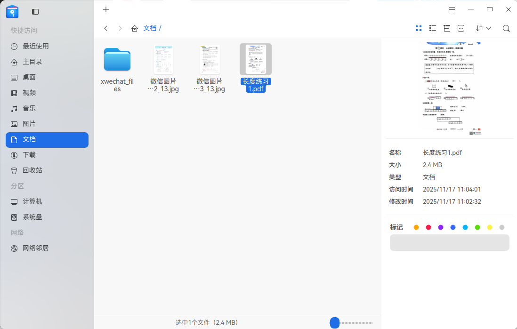
Task: Apply the green tag color
Action: coord(477,227)
